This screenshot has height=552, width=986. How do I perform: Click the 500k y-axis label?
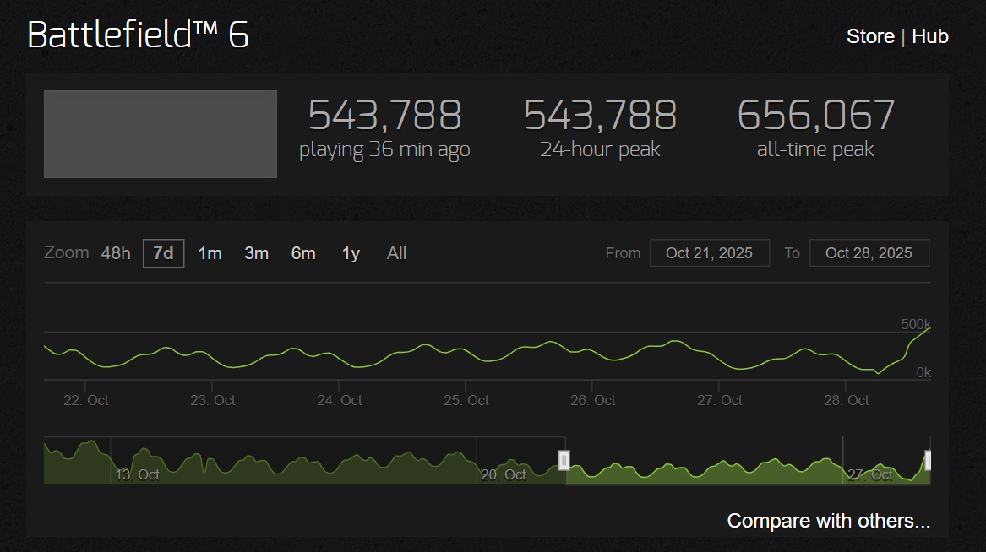click(x=916, y=324)
